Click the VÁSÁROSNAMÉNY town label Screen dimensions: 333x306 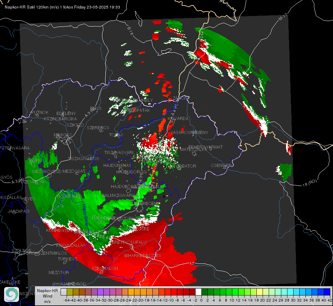tap(189, 133)
